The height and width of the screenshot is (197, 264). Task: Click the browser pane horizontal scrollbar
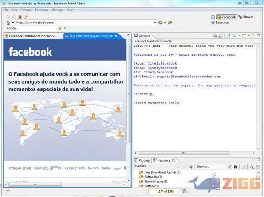click(x=35, y=185)
